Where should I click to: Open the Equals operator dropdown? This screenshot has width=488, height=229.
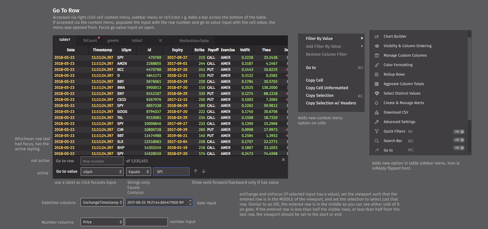click(x=138, y=171)
